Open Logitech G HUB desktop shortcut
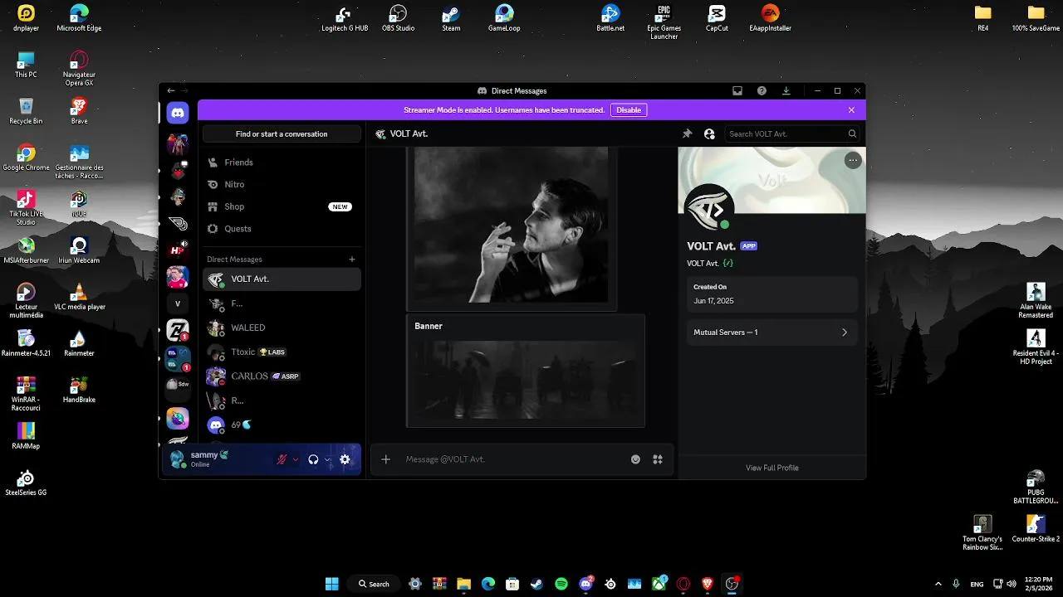The height and width of the screenshot is (597, 1063). [345, 18]
